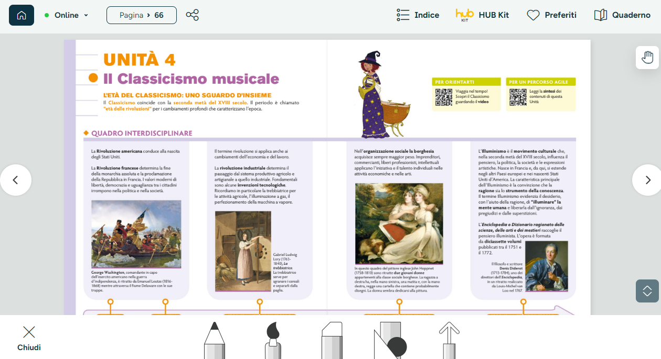The height and width of the screenshot is (359, 661).
Task: Open the share icon
Action: [193, 15]
